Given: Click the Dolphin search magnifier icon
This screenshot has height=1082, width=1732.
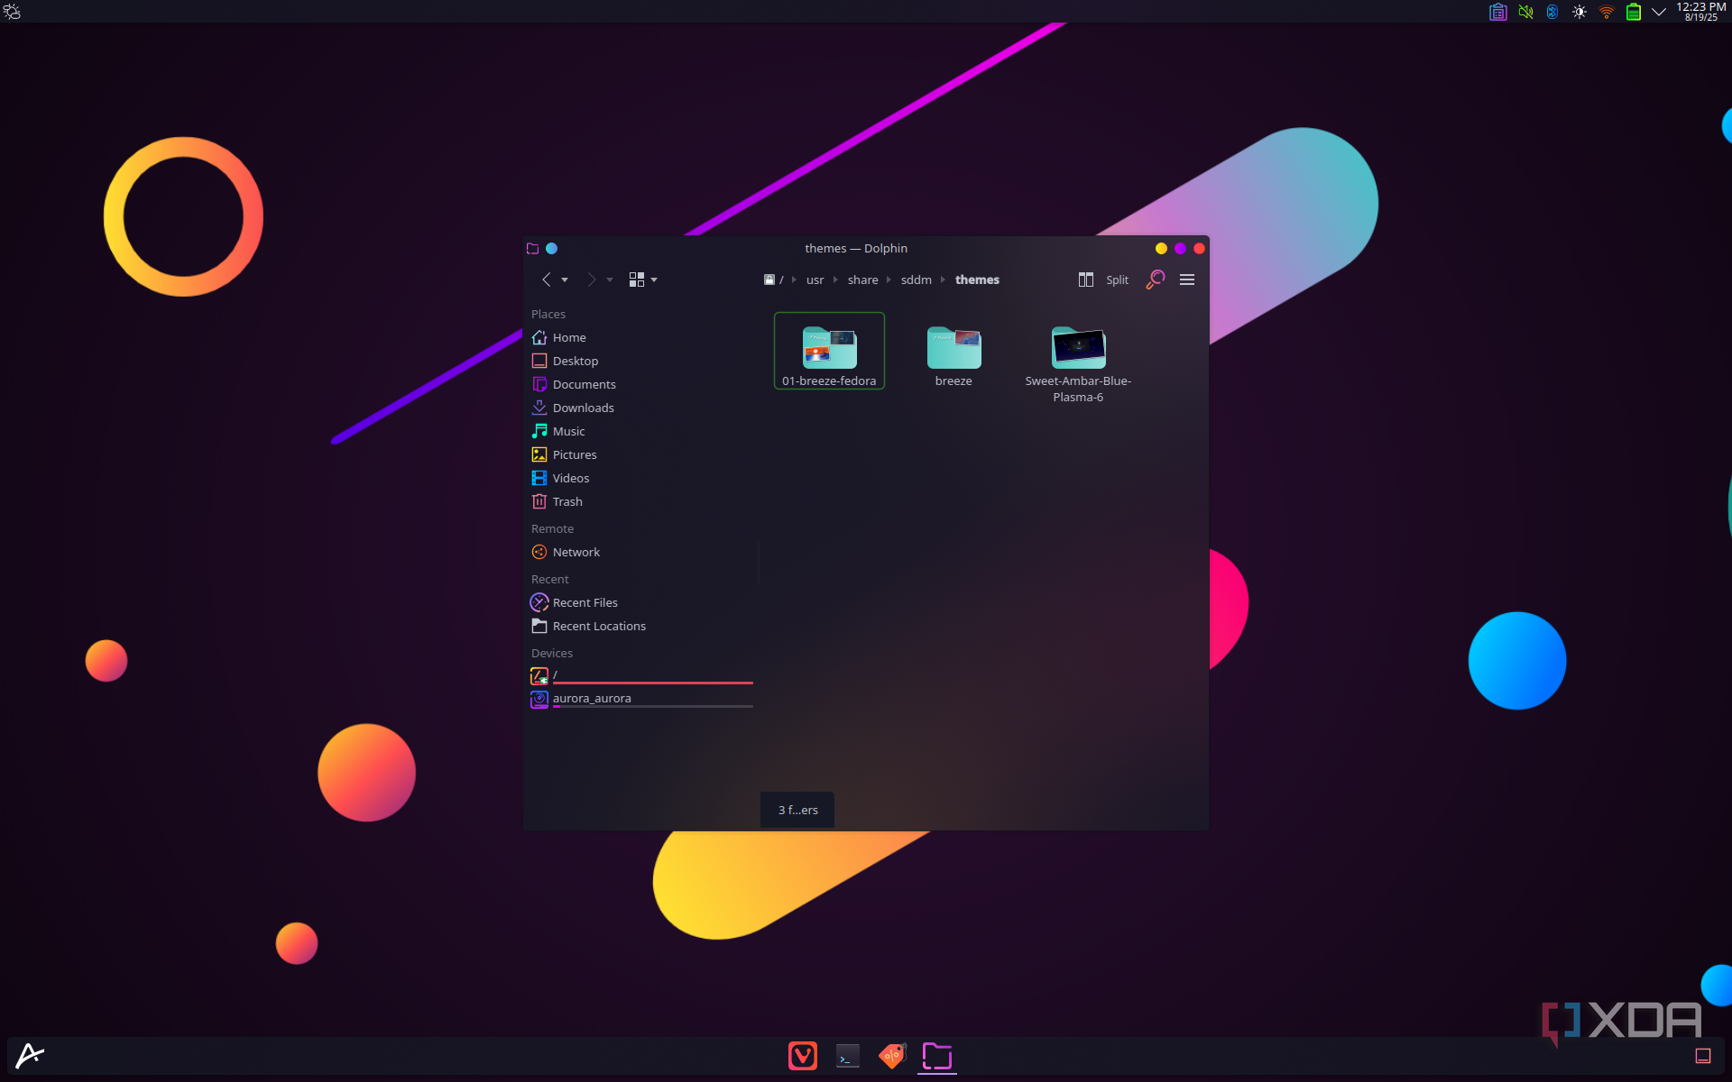Looking at the screenshot, I should [1155, 280].
